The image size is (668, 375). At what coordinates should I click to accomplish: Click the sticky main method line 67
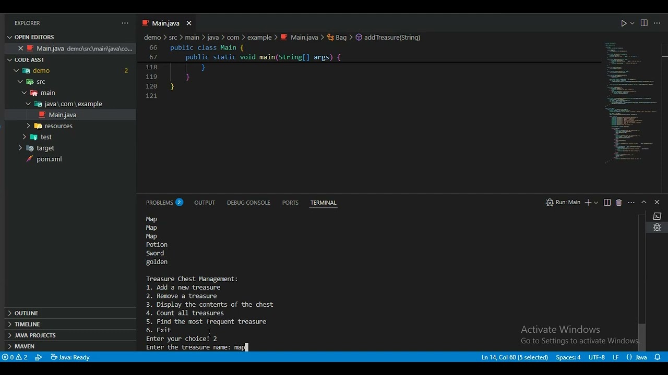click(263, 57)
